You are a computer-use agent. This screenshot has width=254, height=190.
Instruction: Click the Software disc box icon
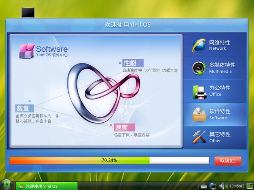[199, 114]
